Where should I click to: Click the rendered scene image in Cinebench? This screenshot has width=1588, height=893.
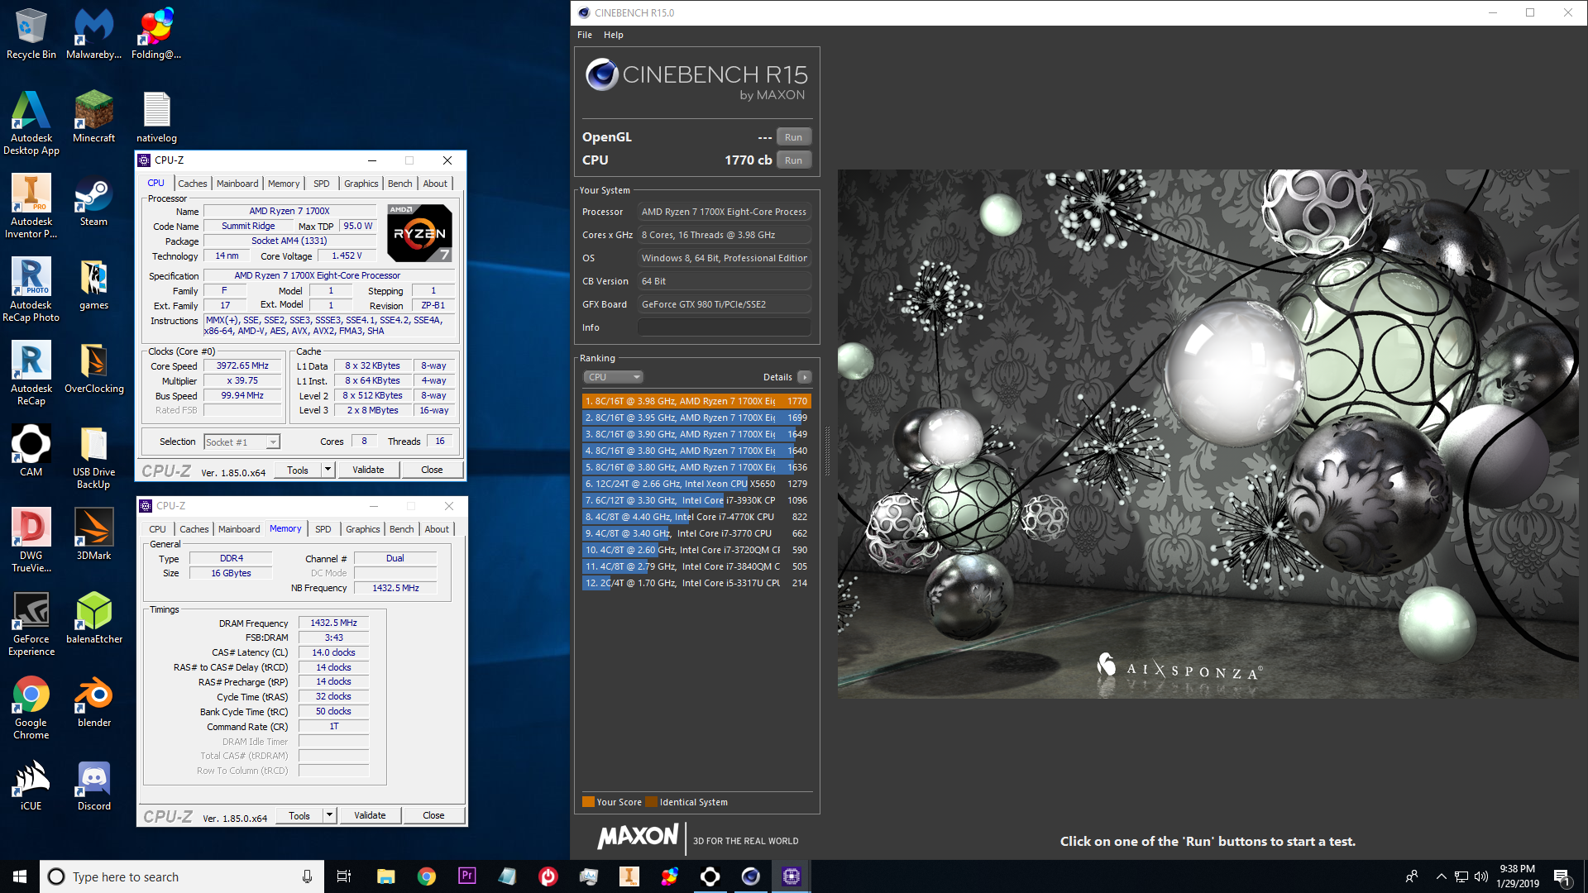point(1208,434)
